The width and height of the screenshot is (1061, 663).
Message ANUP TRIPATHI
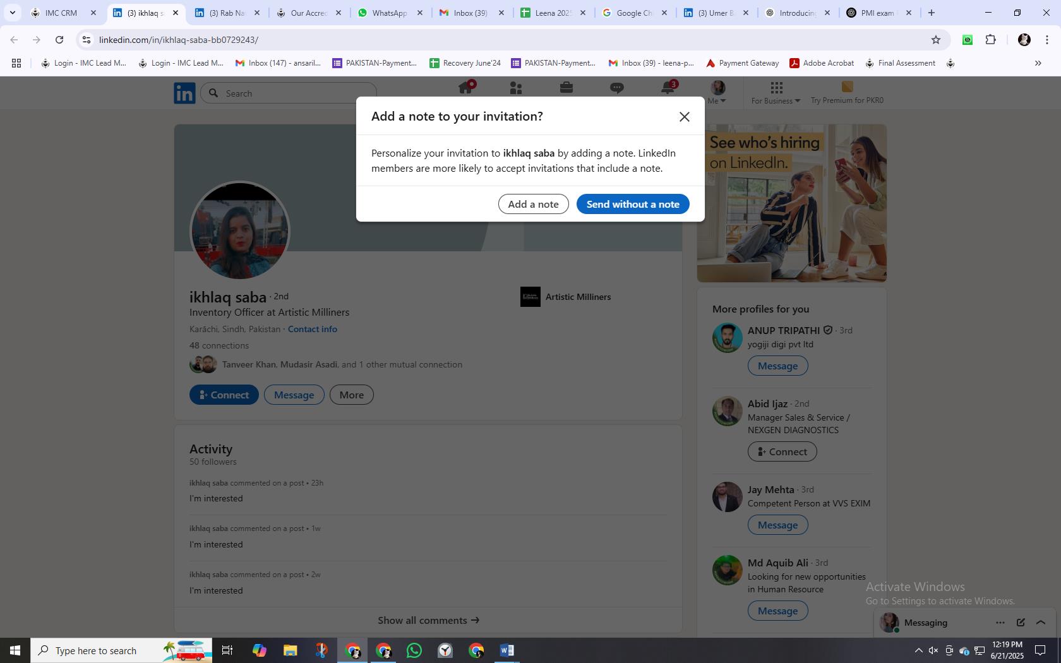click(x=777, y=366)
